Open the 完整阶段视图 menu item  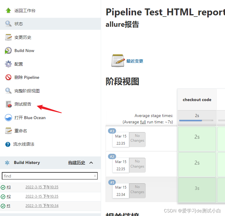click(x=27, y=91)
